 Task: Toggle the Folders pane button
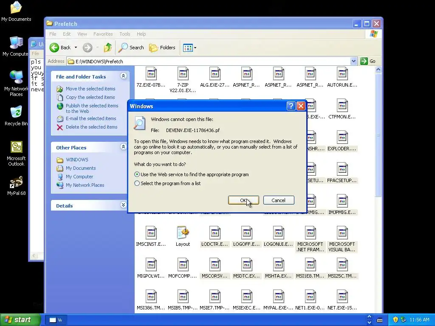click(162, 48)
